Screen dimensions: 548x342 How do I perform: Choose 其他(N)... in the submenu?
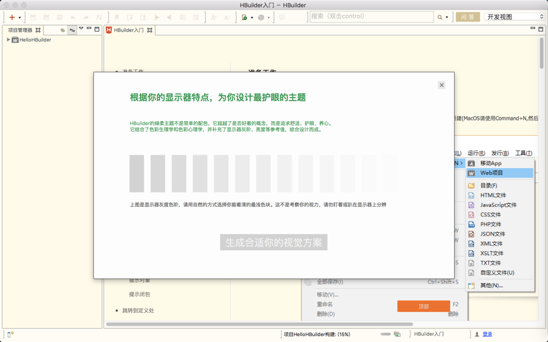[x=500, y=285]
